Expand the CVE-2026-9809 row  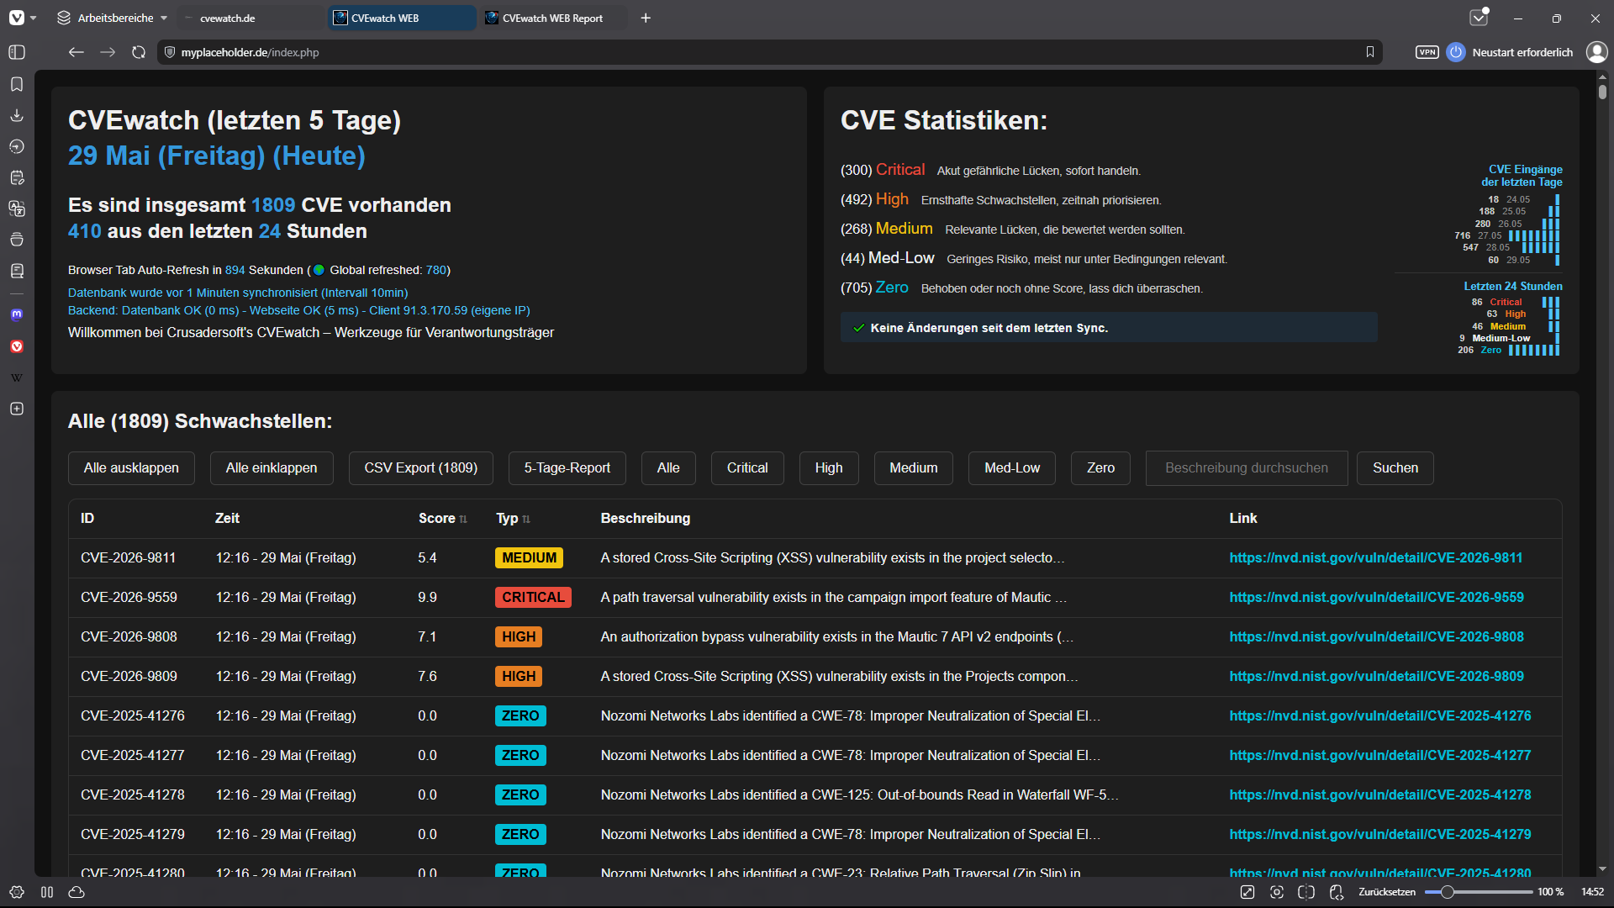click(x=815, y=677)
